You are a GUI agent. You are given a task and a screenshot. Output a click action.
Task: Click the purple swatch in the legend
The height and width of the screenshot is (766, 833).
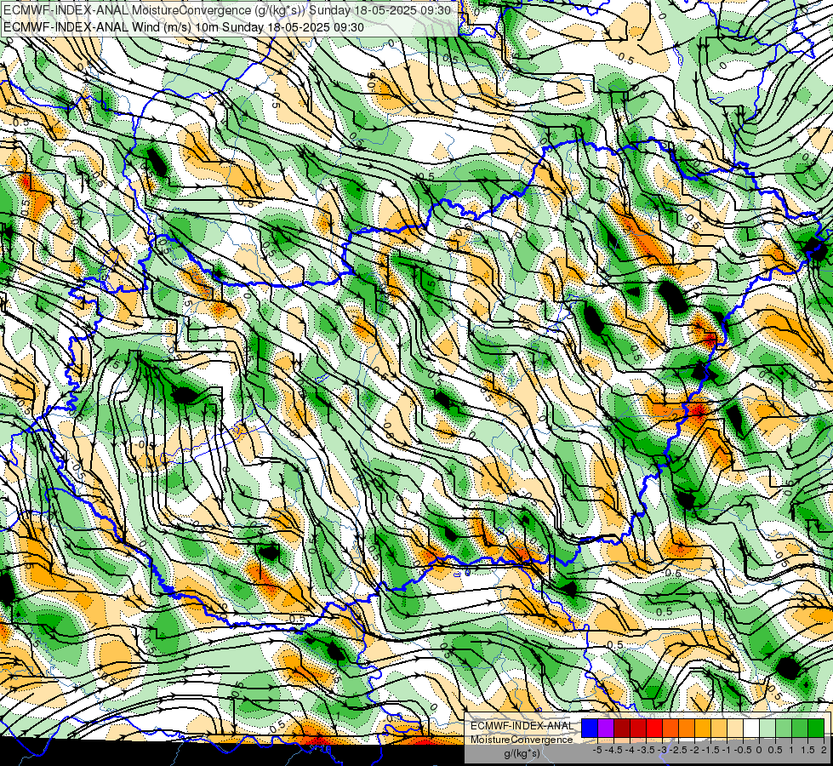[606, 729]
